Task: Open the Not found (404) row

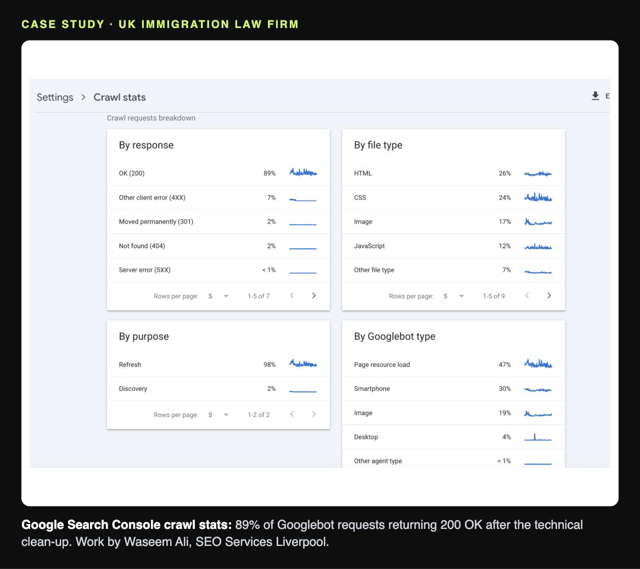Action: click(x=218, y=246)
